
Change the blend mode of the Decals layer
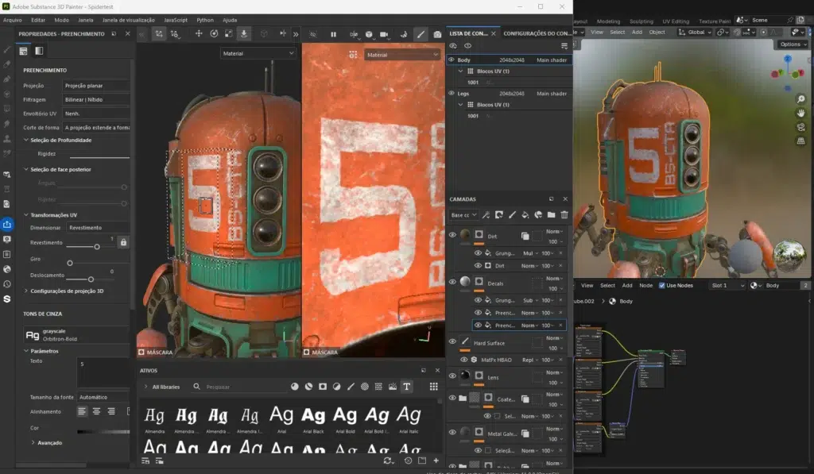554,279
